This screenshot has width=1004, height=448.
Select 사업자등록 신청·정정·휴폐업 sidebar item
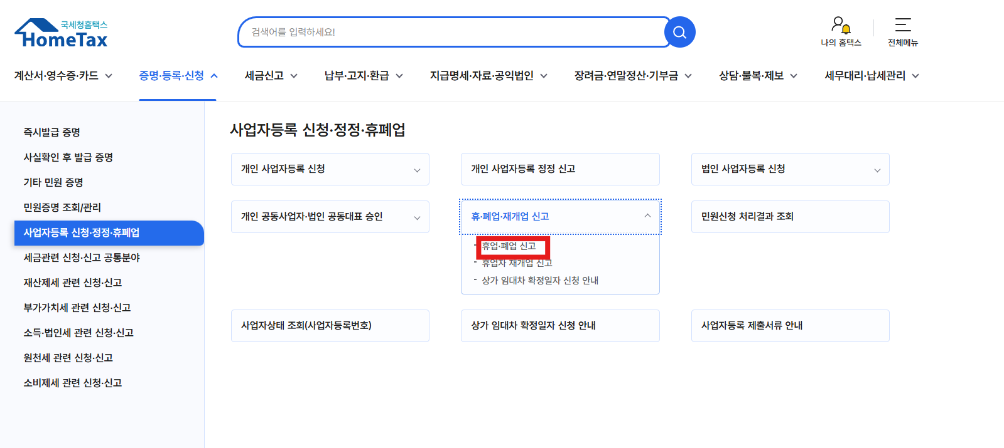[x=109, y=233]
